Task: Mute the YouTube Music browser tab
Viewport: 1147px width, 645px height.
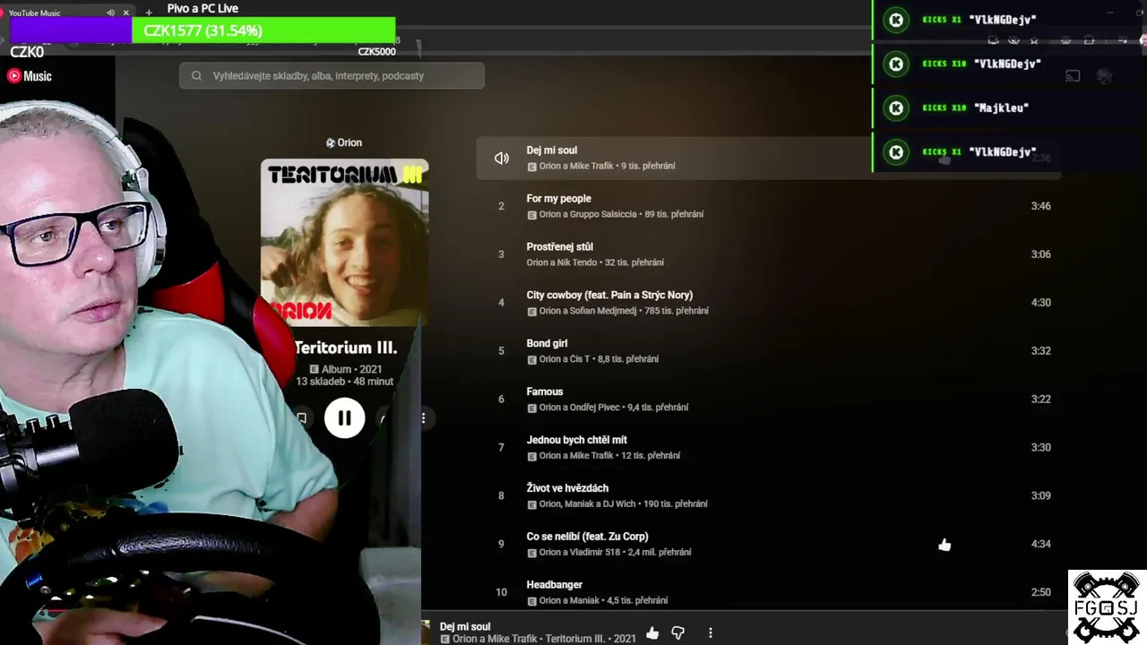Action: (110, 13)
